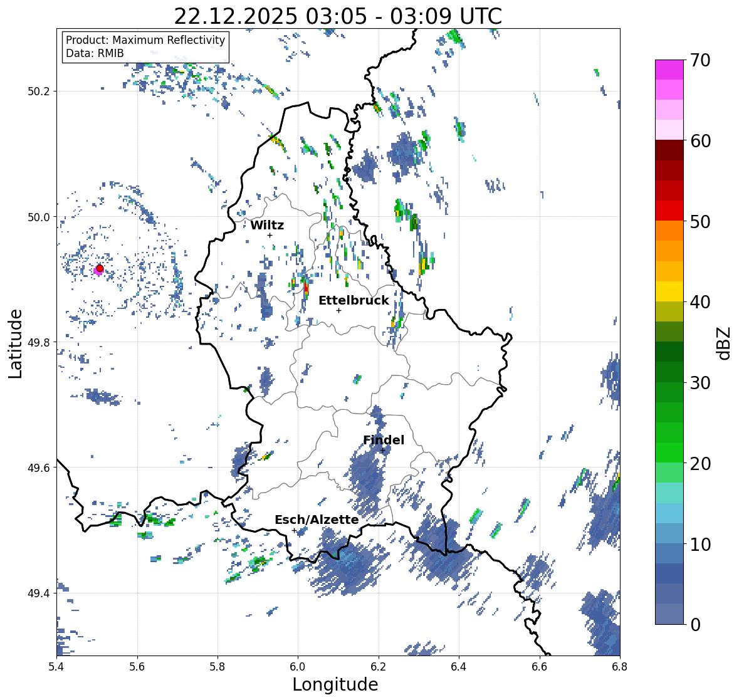The height and width of the screenshot is (700, 739).
Task: Click the longitude tick label 5.4
Action: [x=56, y=667]
